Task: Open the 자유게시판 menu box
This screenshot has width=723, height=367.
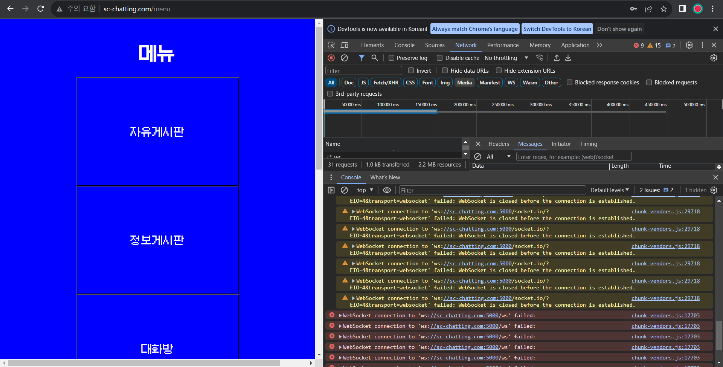Action: [x=157, y=132]
